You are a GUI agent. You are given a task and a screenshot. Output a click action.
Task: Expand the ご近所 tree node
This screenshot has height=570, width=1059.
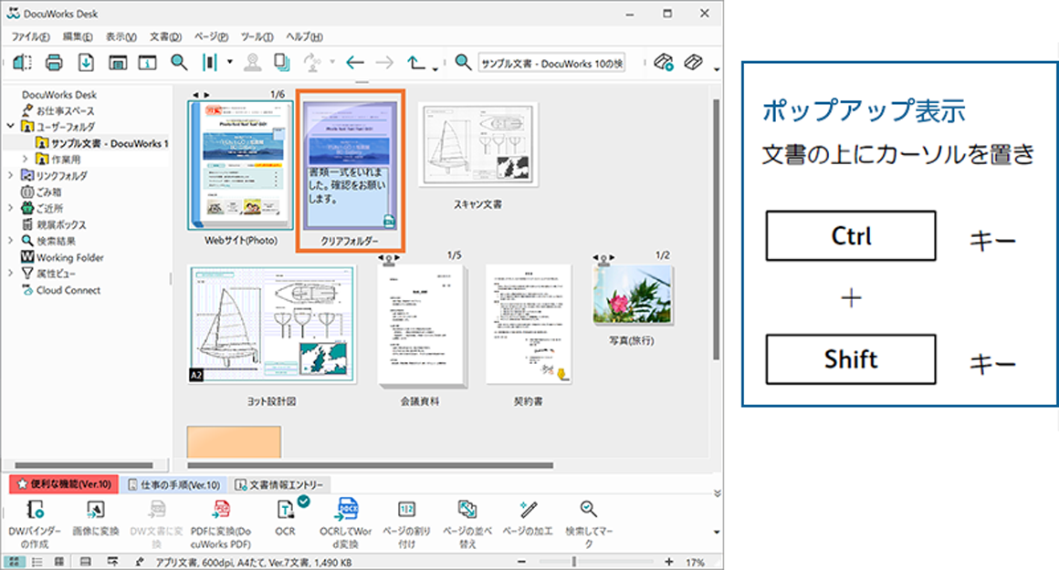[11, 208]
